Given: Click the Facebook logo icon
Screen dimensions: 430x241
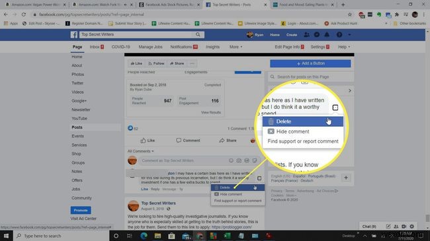Looking at the screenshot, I should 74,35.
